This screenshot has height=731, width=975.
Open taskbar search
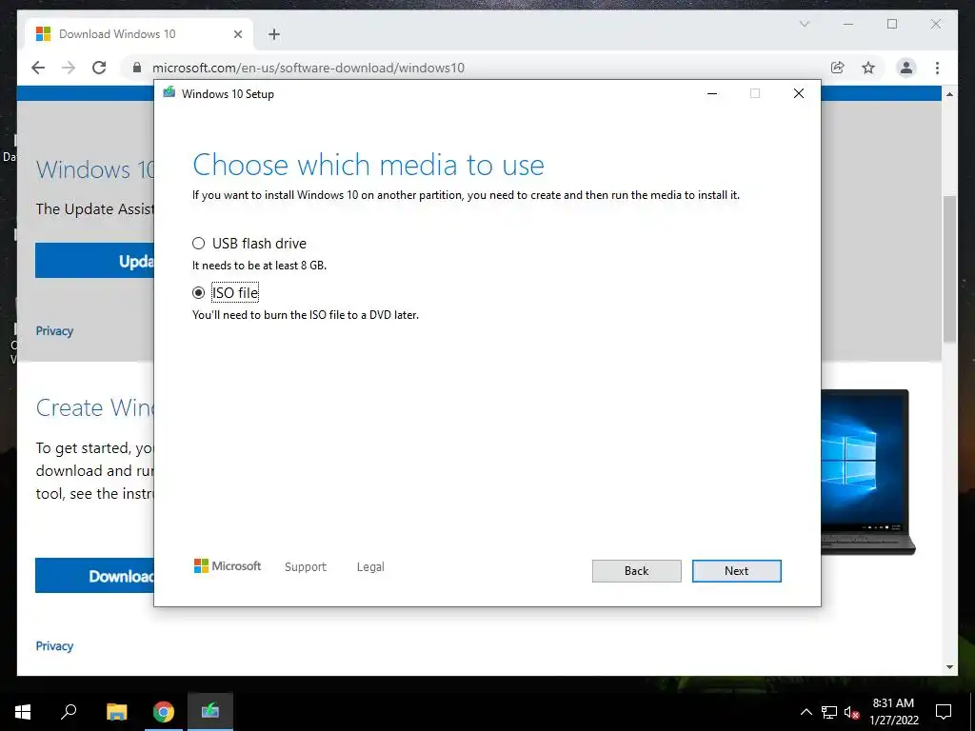69,711
